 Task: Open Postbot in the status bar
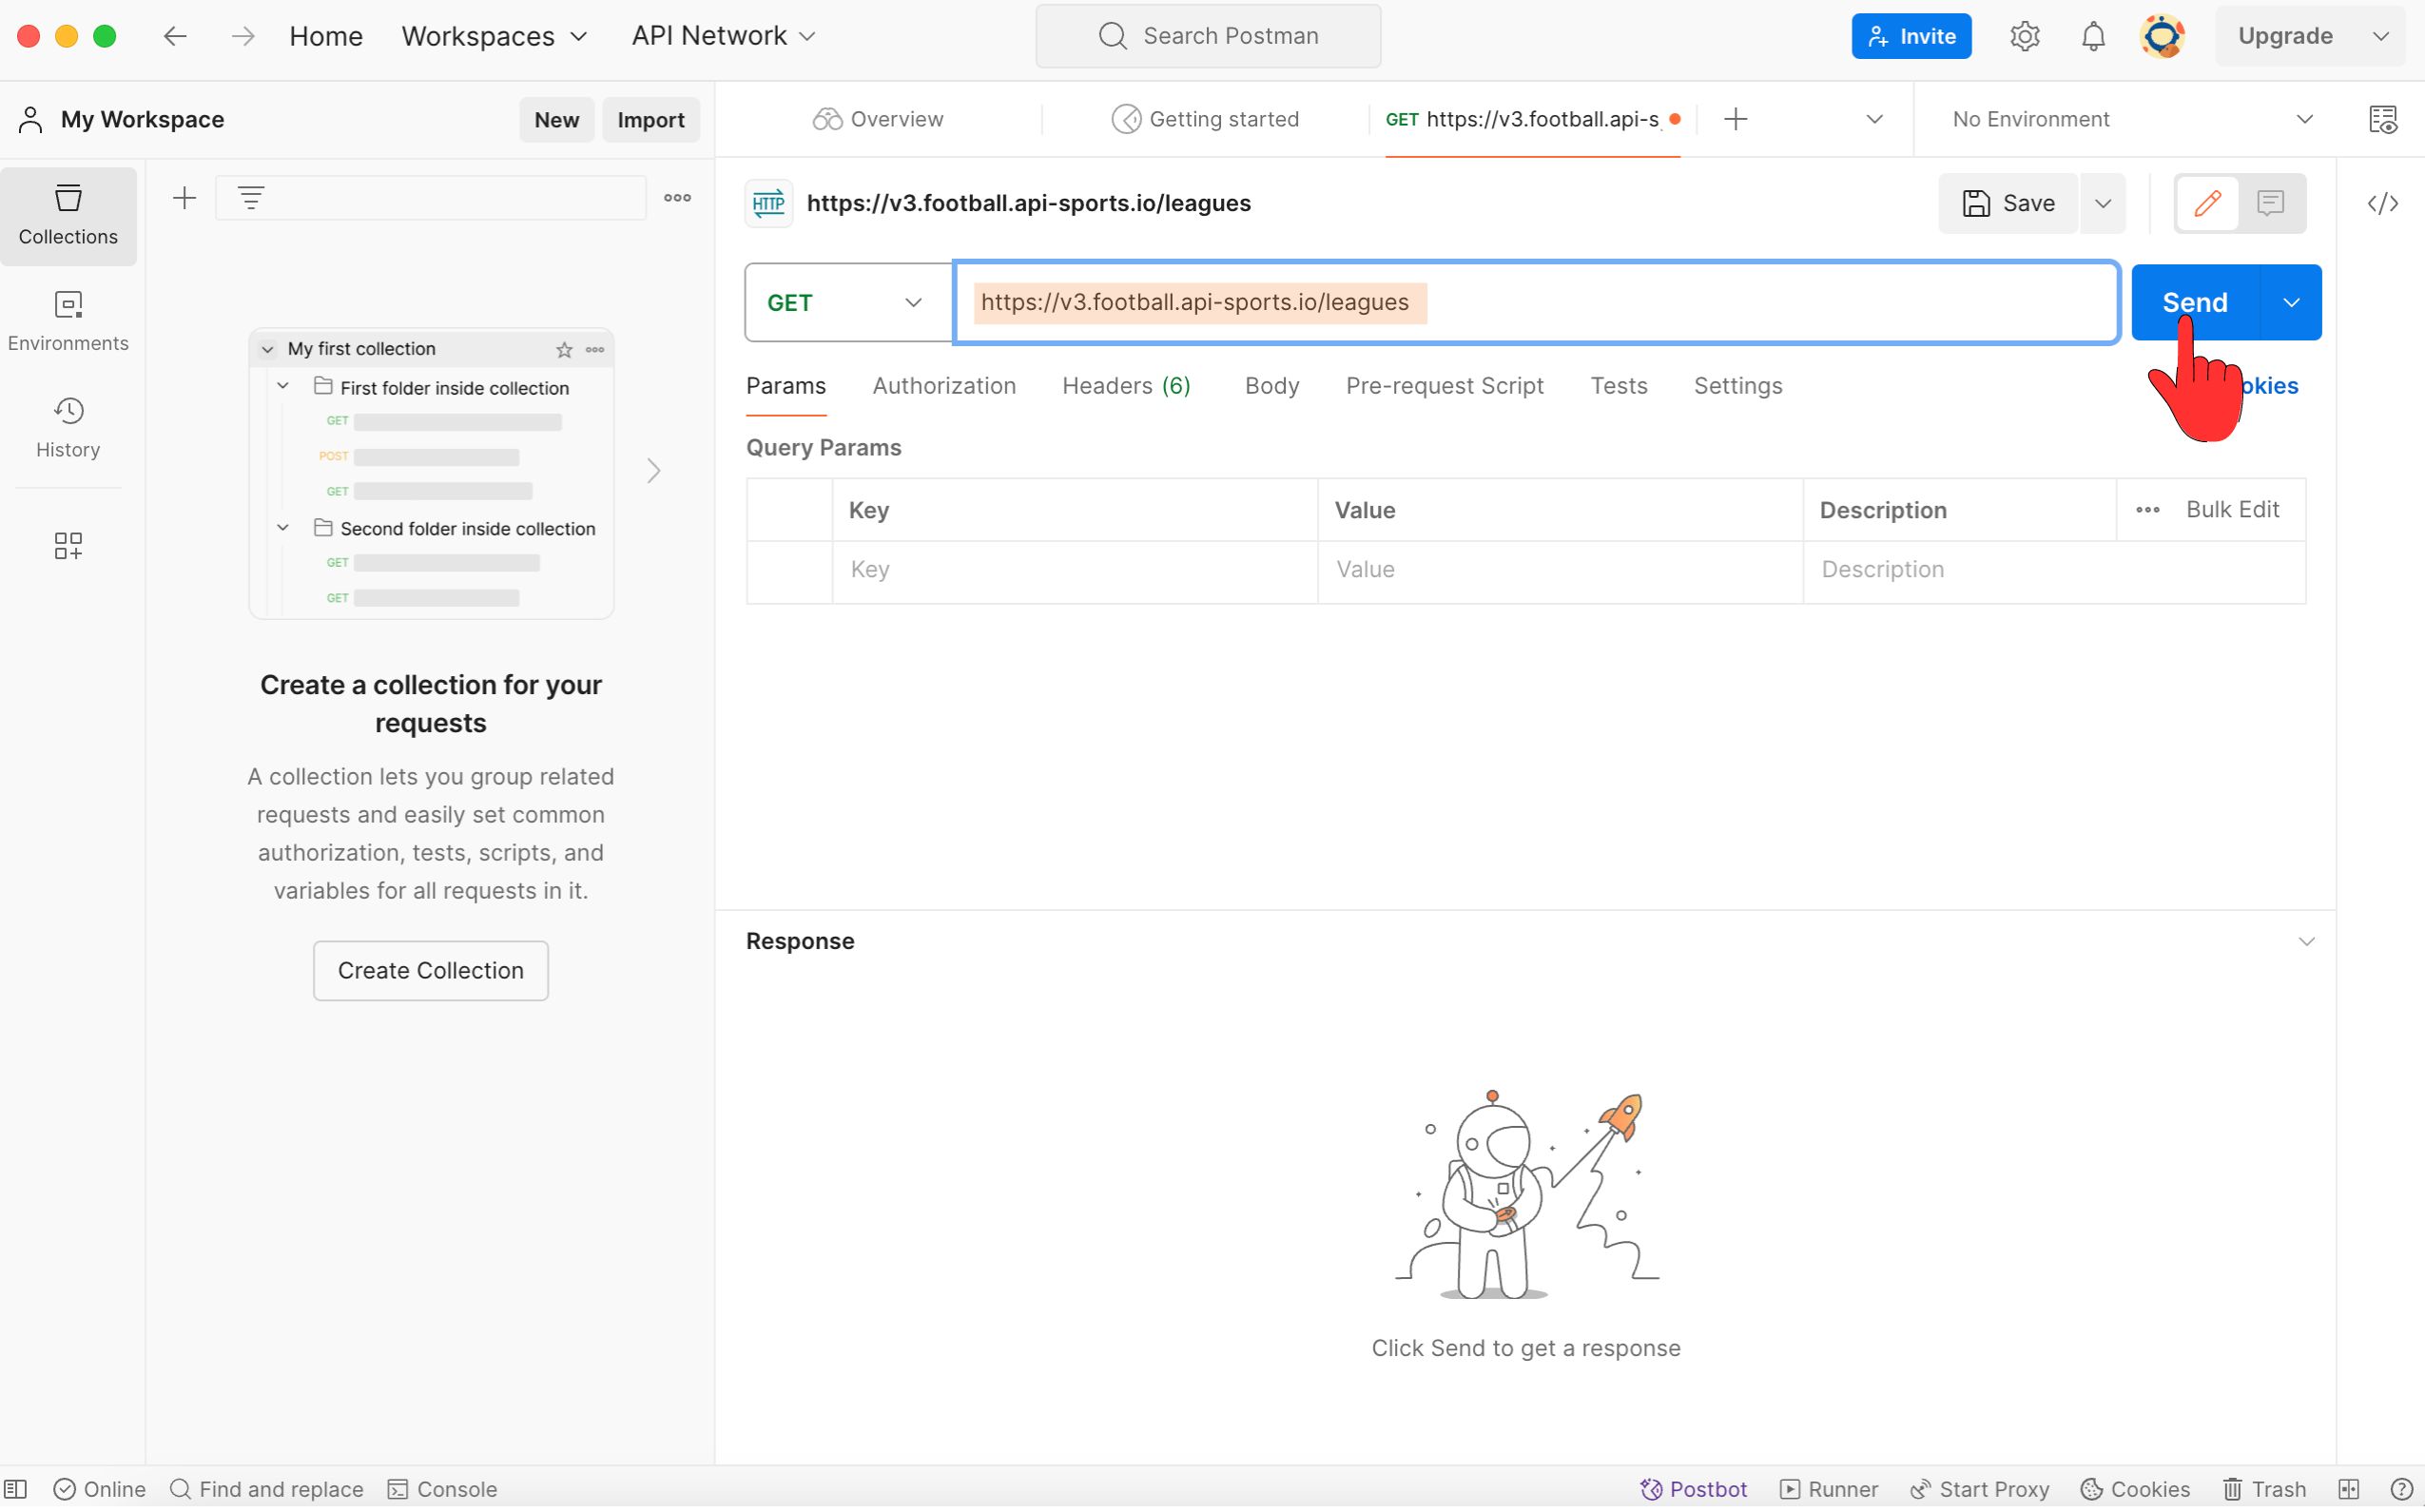coord(1693,1489)
